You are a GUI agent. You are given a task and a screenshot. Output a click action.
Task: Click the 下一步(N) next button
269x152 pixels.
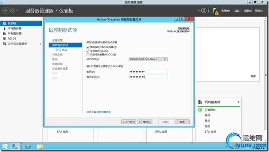click(145, 122)
